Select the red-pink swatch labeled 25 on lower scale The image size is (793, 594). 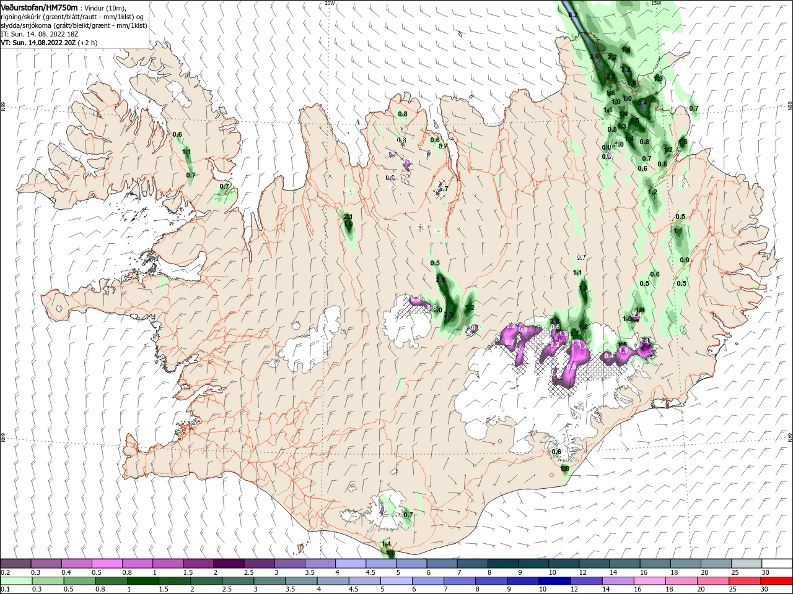coord(744,581)
